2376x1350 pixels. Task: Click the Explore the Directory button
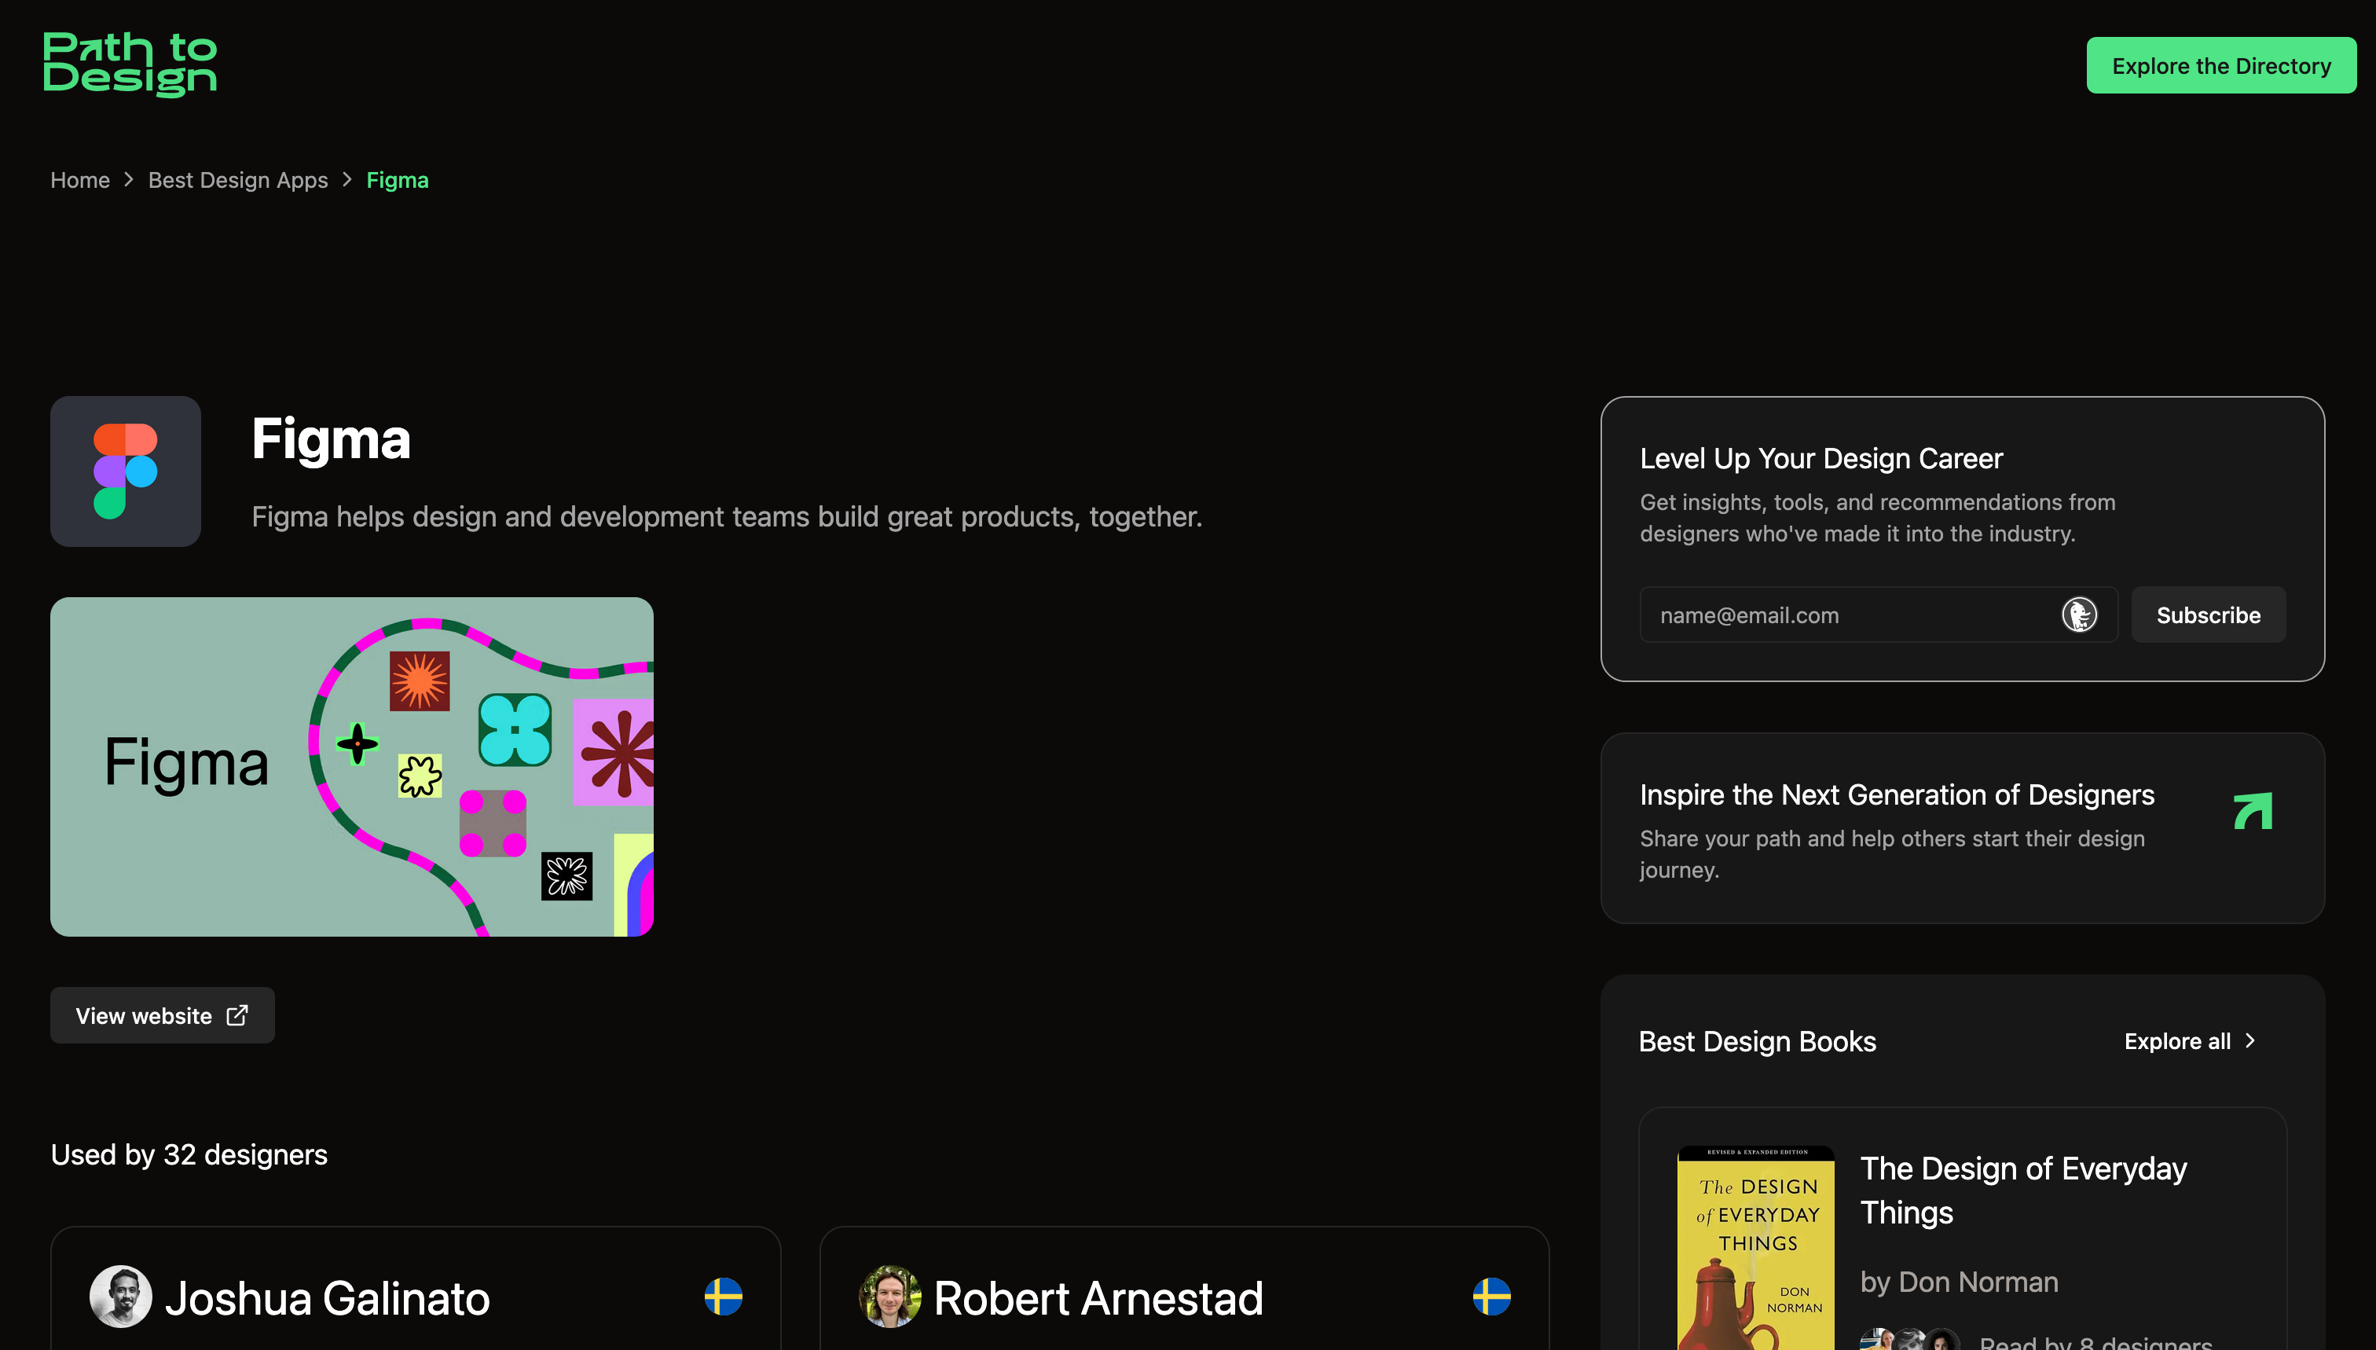pyautogui.click(x=2221, y=65)
